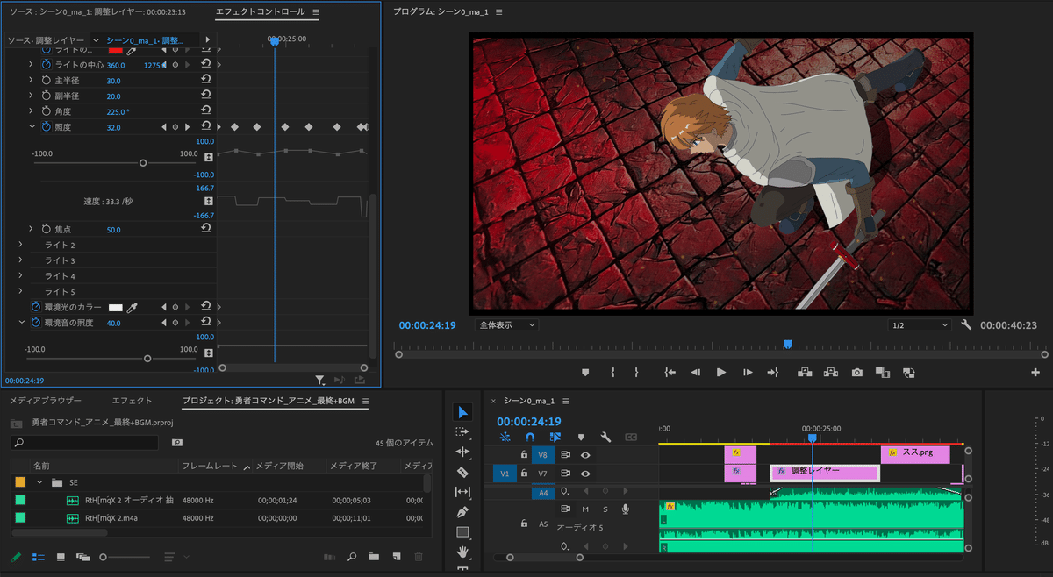
Task: Select the Rectangle tool
Action: [x=463, y=532]
